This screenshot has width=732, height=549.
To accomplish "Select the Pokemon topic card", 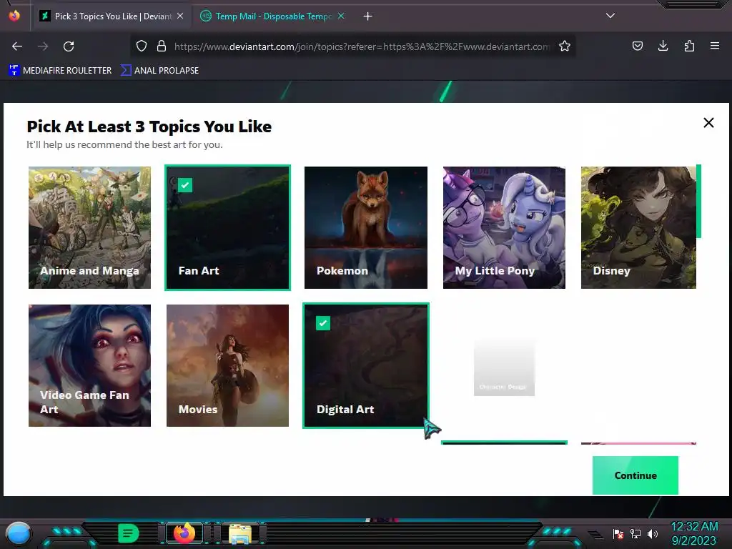I will [x=366, y=227].
